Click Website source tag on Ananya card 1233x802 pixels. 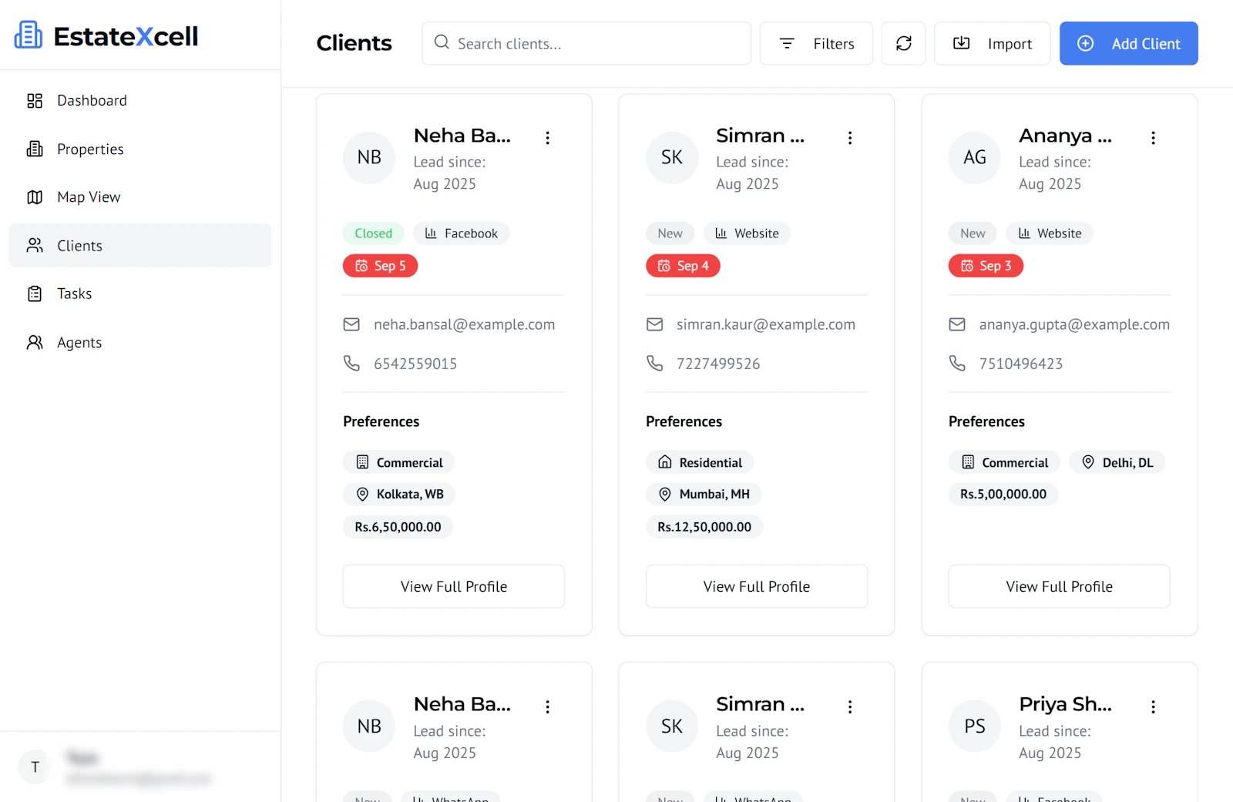tap(1050, 233)
